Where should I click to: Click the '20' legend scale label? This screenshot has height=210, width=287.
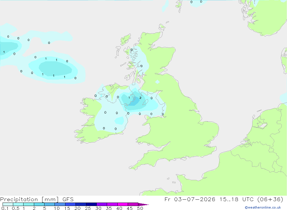point(77,208)
